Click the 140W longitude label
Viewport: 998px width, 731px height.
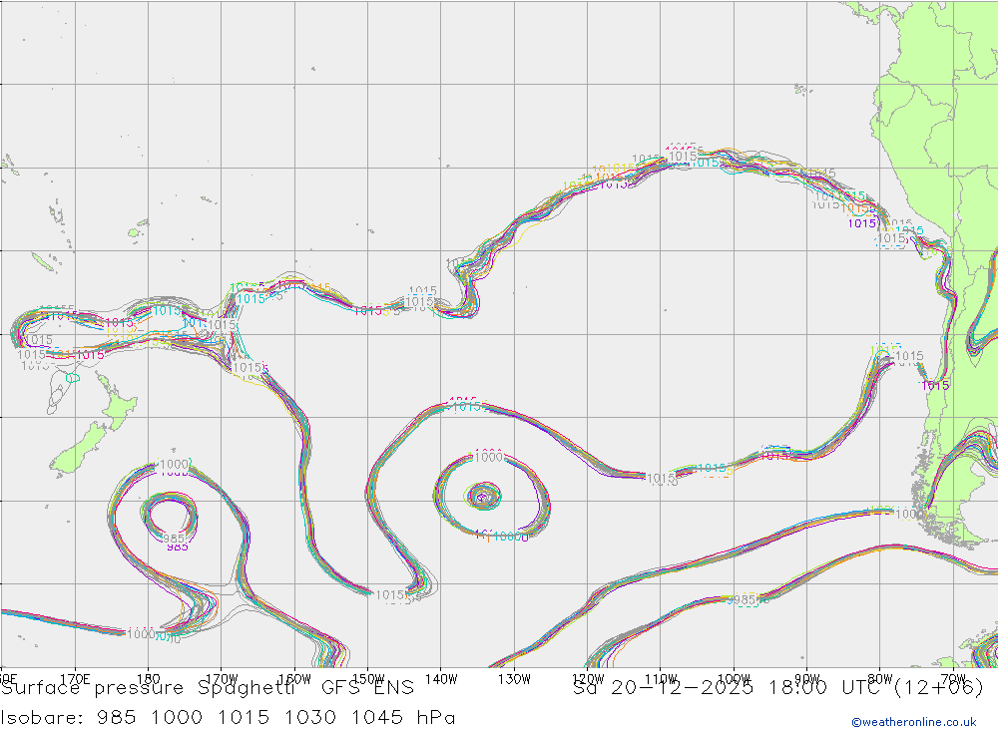[441, 679]
